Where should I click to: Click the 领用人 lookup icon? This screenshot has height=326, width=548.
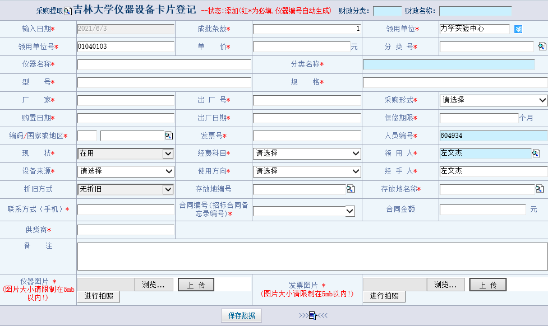click(x=536, y=153)
